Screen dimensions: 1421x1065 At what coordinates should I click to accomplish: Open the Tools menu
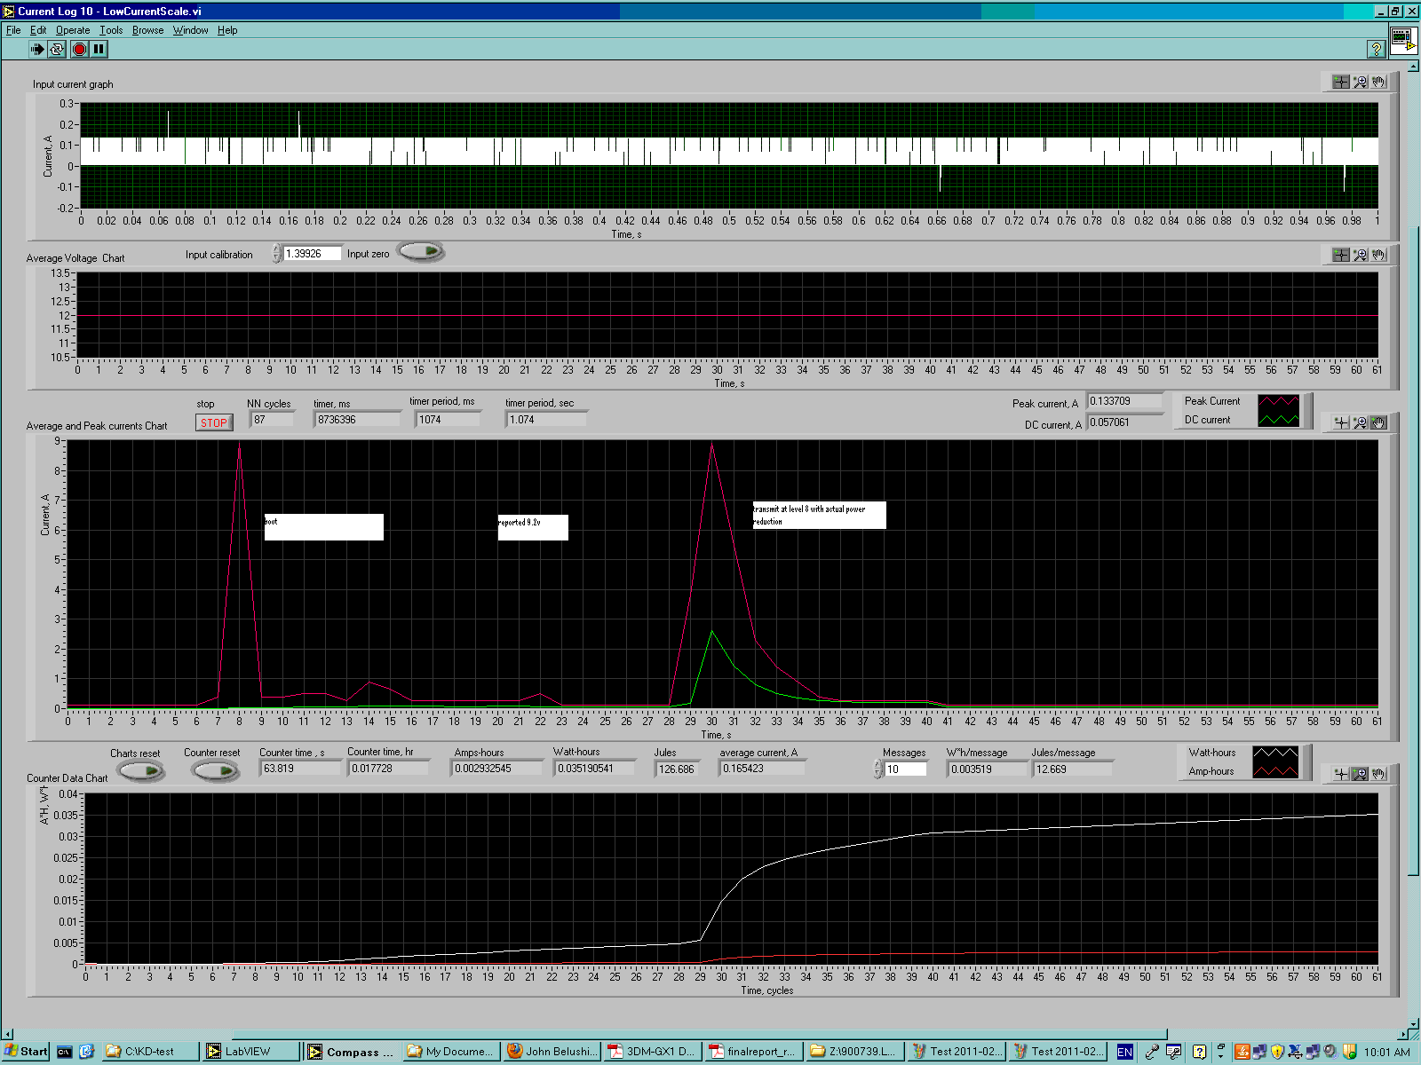pos(111,30)
